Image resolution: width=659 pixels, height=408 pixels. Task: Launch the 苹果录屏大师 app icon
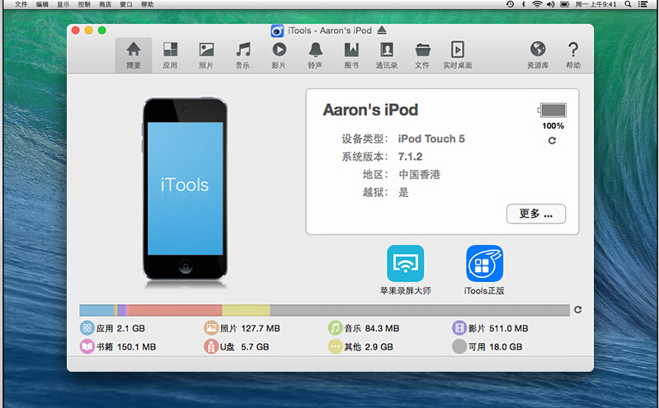[405, 264]
